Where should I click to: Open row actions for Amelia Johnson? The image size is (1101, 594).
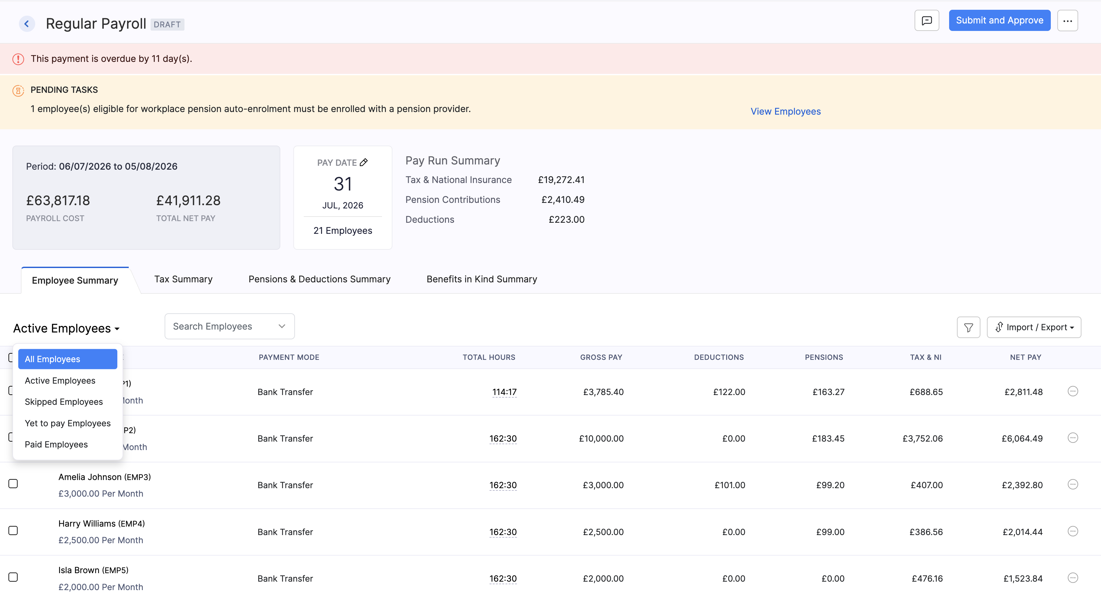[x=1073, y=484]
